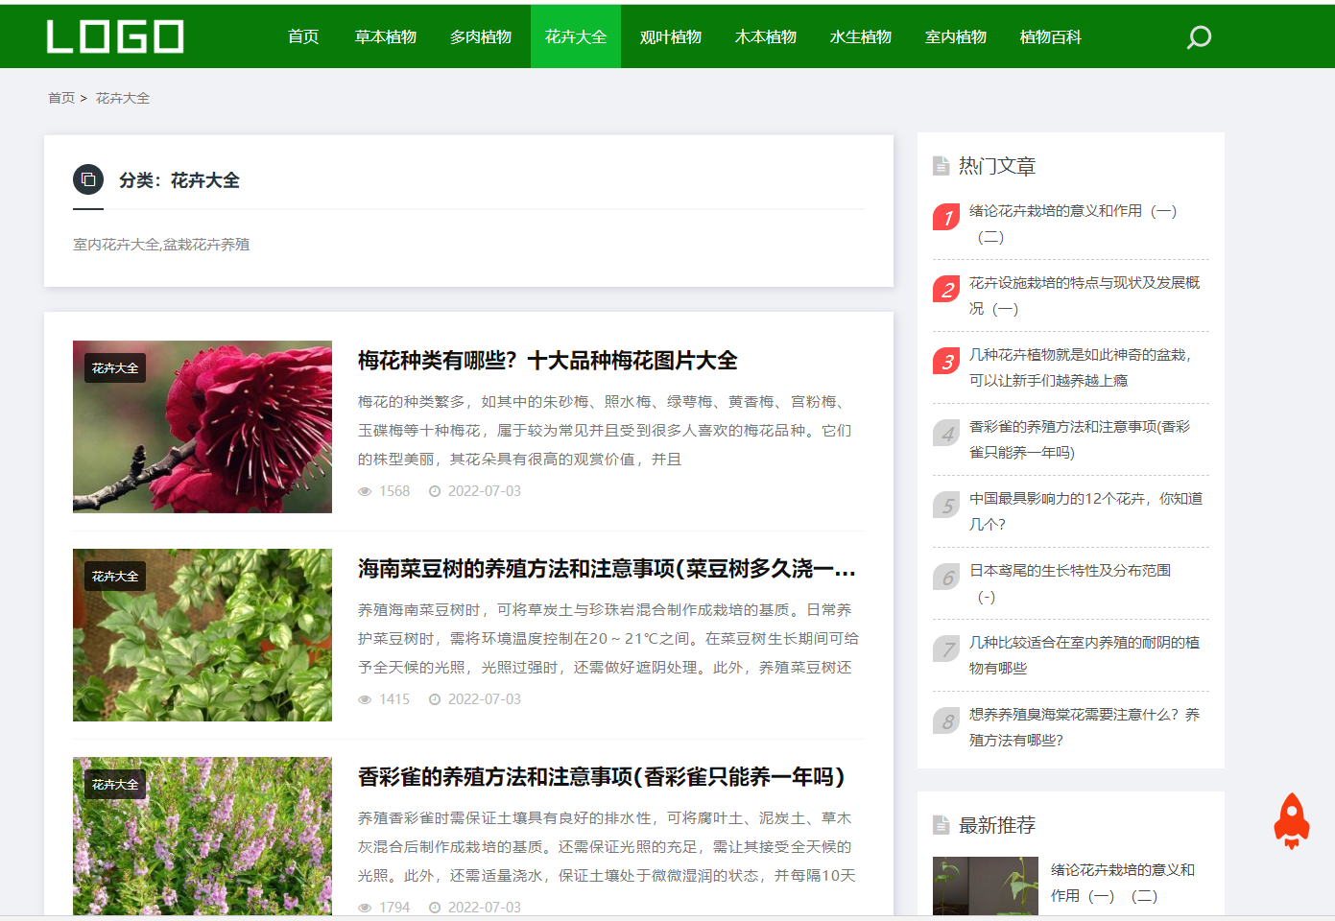Click the eye views icon beside 1794
This screenshot has width=1335, height=921.
coord(365,908)
